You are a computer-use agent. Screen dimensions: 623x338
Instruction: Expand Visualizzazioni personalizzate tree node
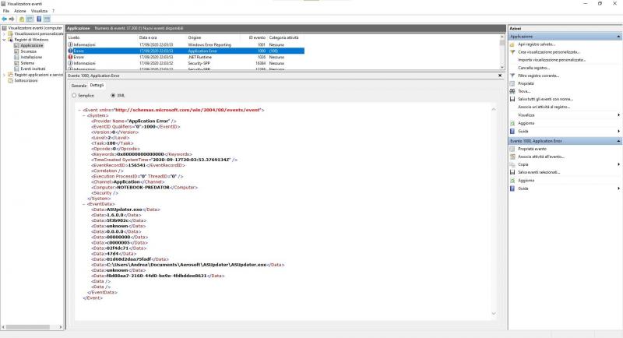coord(5,33)
